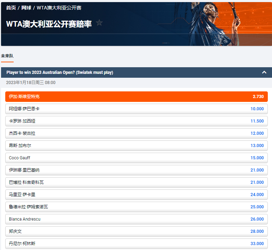Viewport: 272px width, 250px height.
Task: Pick 丹尼尔·柯林斯 at odds 33.000
Action: [x=136, y=244]
